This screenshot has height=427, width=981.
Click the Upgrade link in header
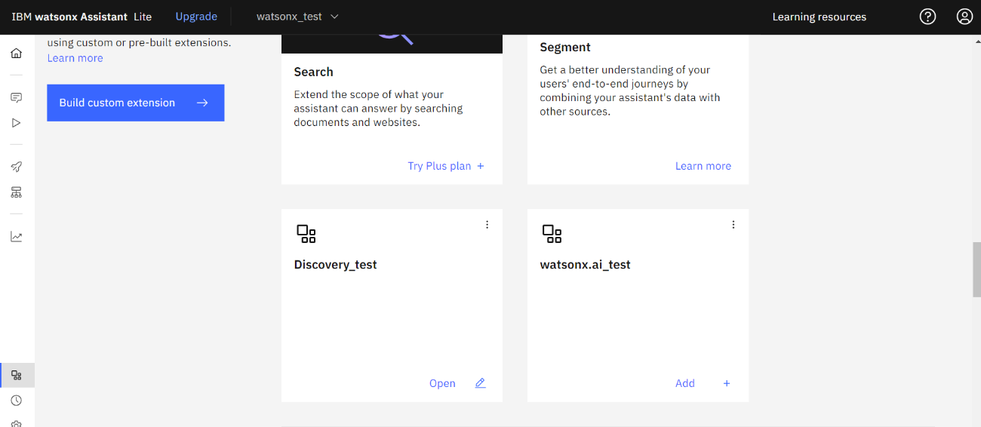(196, 17)
